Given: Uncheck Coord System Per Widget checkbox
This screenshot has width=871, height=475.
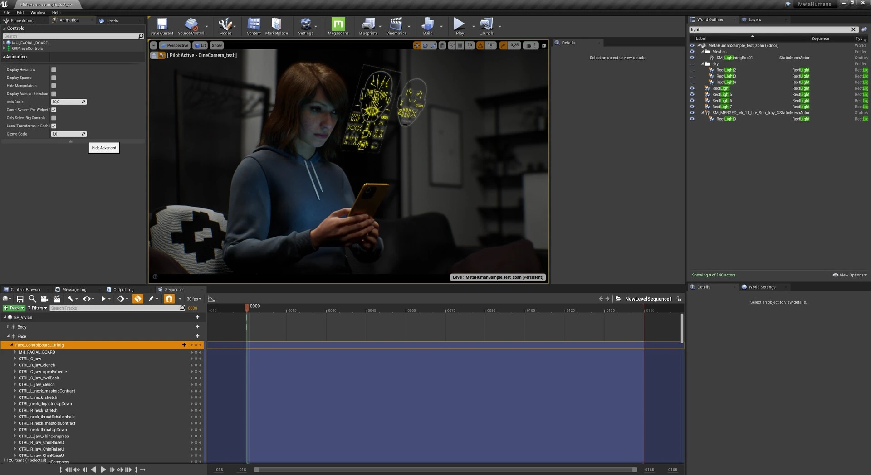Looking at the screenshot, I should (54, 110).
